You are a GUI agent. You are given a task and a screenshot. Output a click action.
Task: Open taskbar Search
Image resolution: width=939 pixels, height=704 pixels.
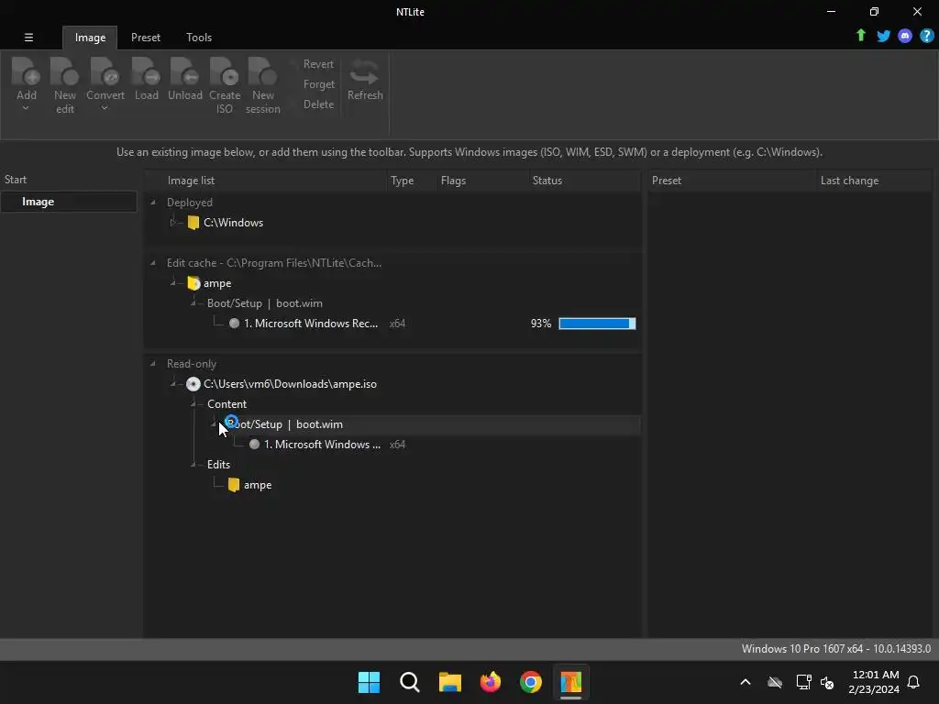pyautogui.click(x=410, y=682)
